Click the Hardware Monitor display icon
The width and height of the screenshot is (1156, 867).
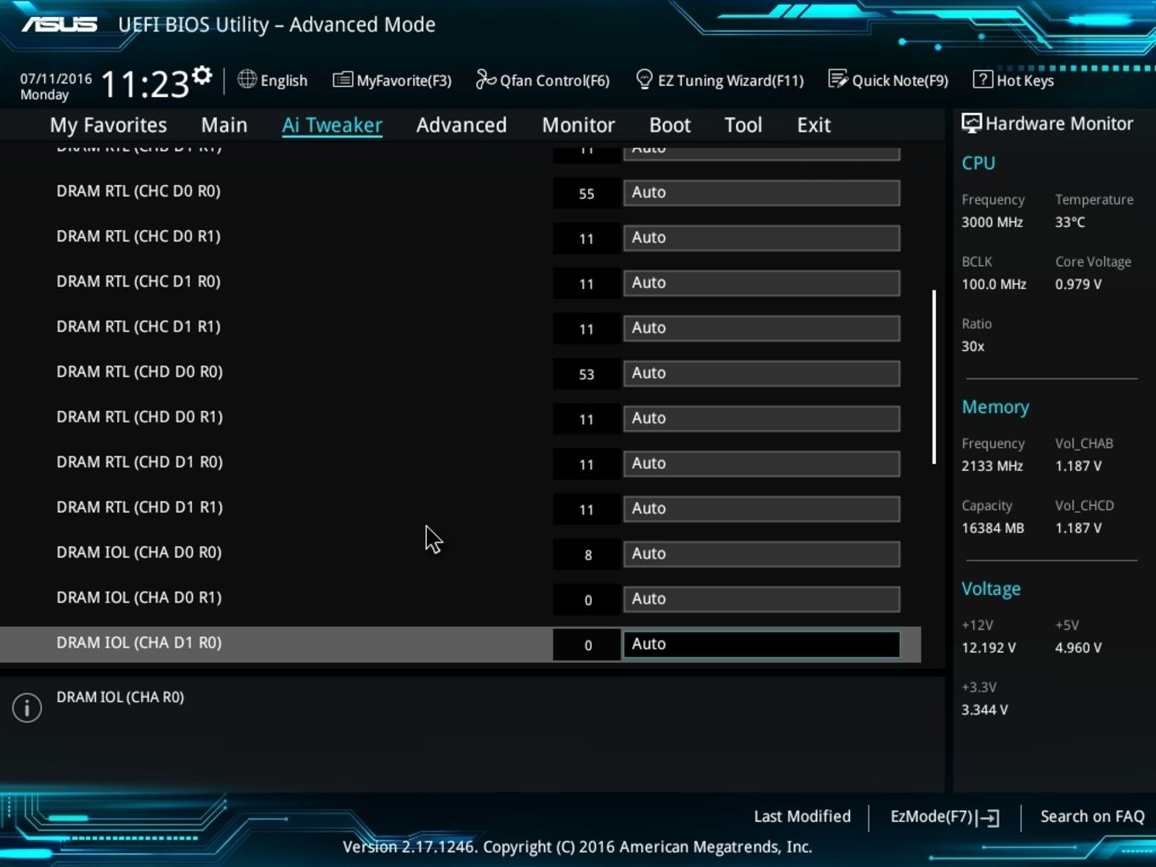[x=971, y=123]
